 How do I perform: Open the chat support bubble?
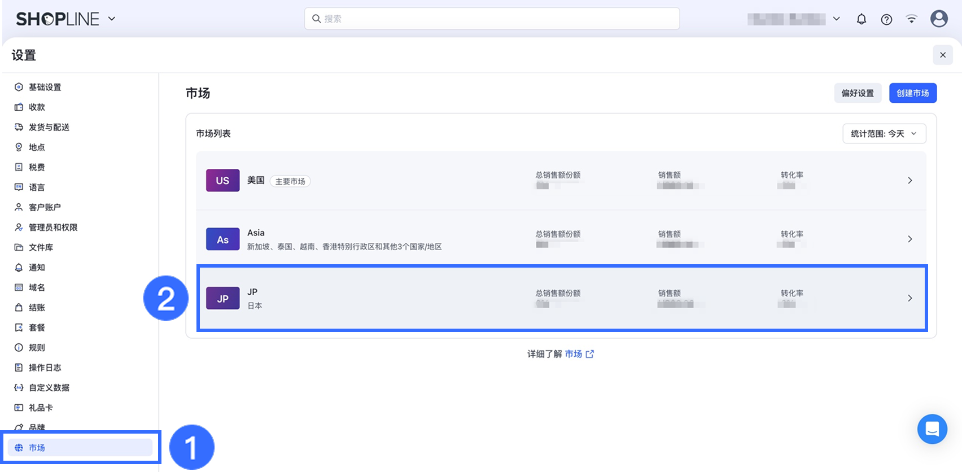coord(932,429)
